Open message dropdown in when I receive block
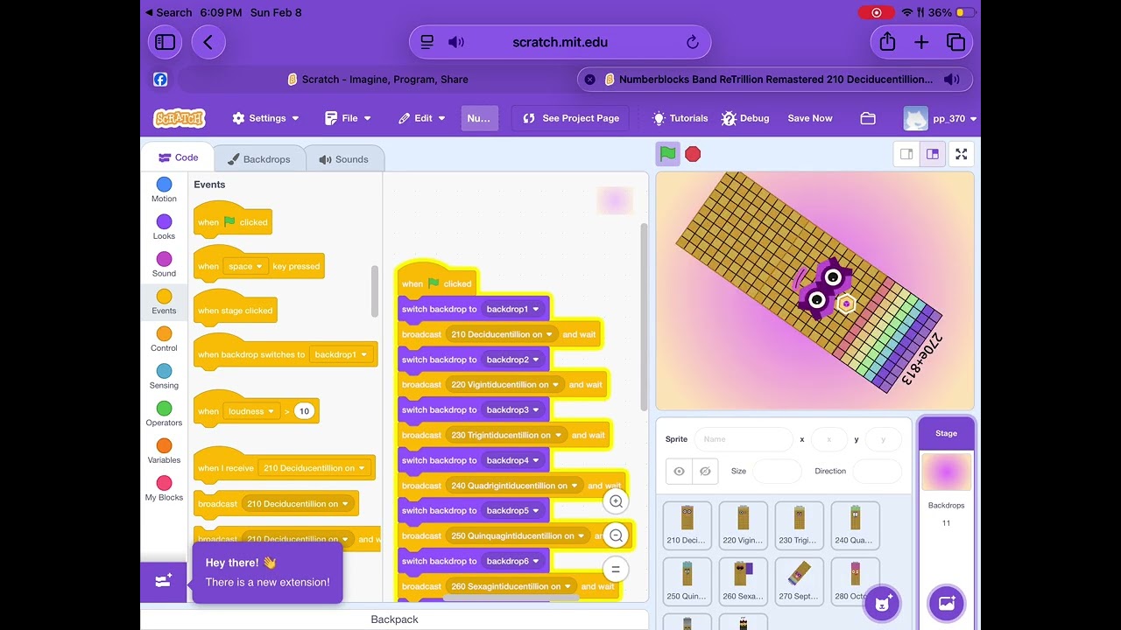Image resolution: width=1121 pixels, height=630 pixels. [314, 468]
